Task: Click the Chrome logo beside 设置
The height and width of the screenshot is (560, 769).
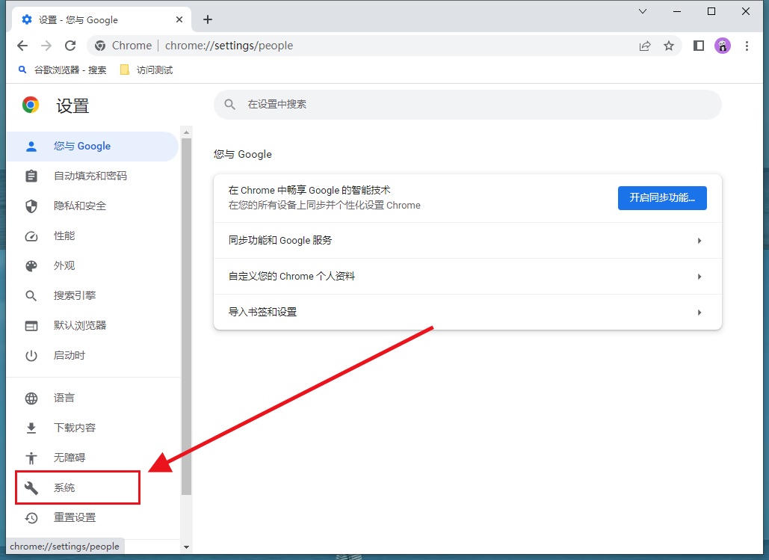Action: (x=31, y=105)
